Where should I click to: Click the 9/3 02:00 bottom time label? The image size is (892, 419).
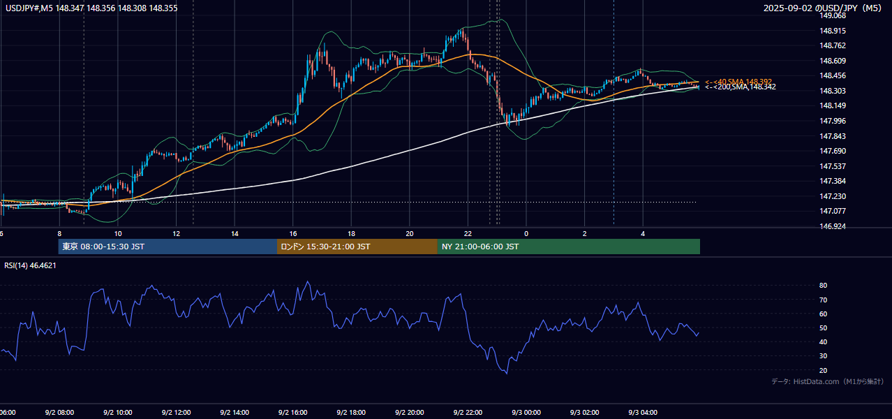[x=584, y=412]
